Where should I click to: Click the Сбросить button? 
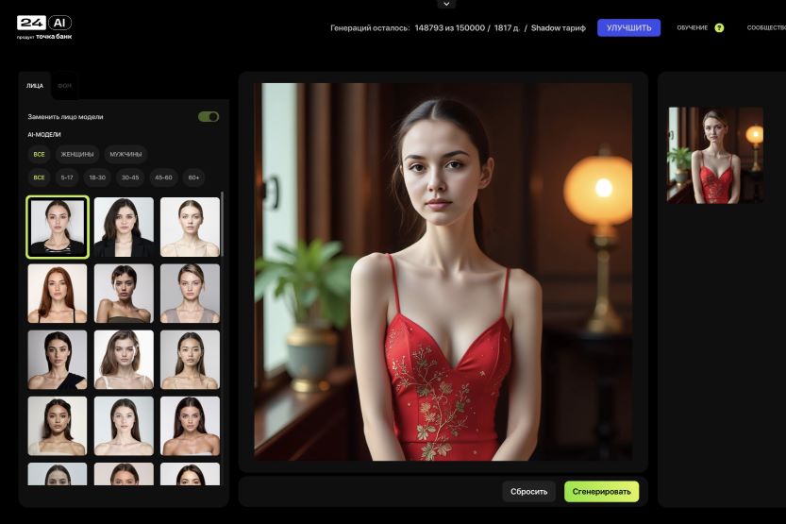[528, 491]
